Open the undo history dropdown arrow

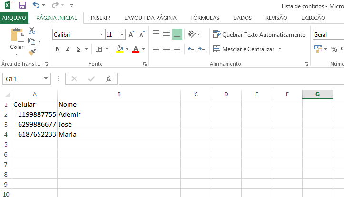(43, 5)
